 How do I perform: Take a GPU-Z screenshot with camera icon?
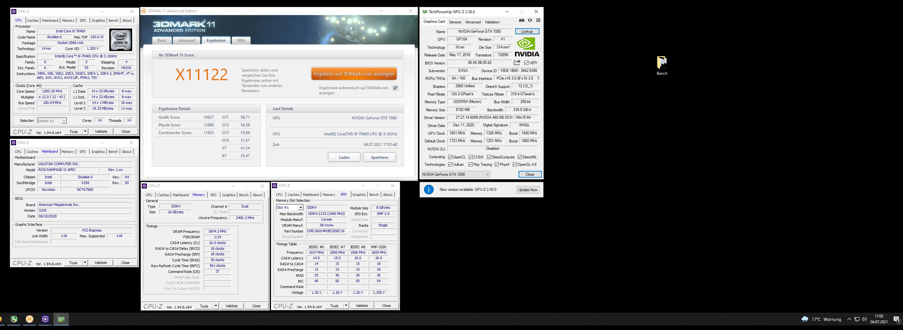click(522, 20)
